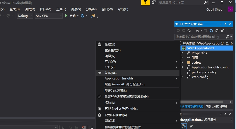Click Solution Explorer horizontal scrollbar
Image resolution: width=236 pixels, height=129 pixels.
pyautogui.click(x=202, y=102)
